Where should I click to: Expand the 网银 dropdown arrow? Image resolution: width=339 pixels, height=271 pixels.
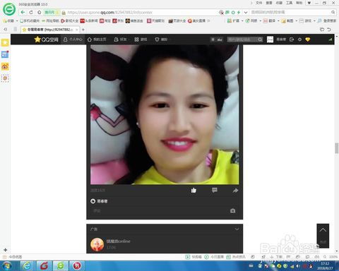pyautogui.click(x=261, y=21)
